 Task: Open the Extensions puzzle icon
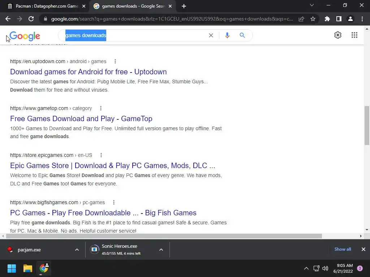click(x=327, y=19)
